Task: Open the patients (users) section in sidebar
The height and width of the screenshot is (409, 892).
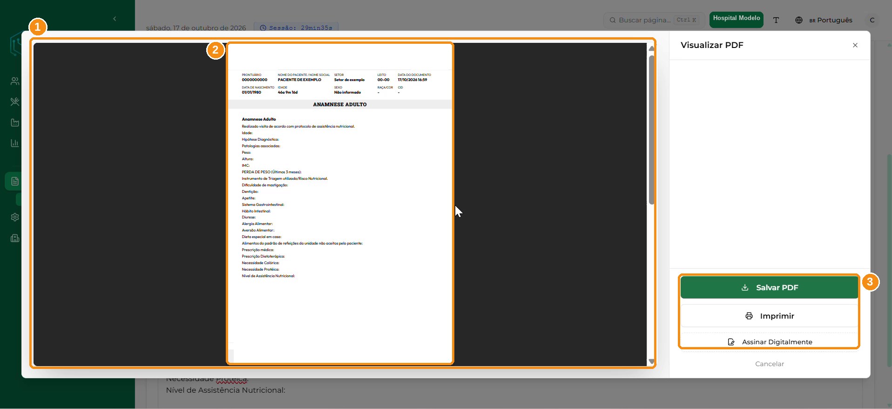Action: tap(15, 81)
